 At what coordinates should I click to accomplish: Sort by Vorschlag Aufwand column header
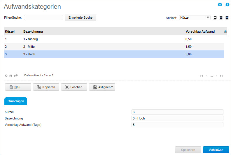tap(200, 31)
